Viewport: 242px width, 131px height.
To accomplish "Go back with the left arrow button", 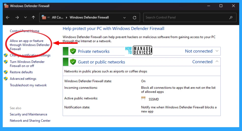I will (8, 18).
